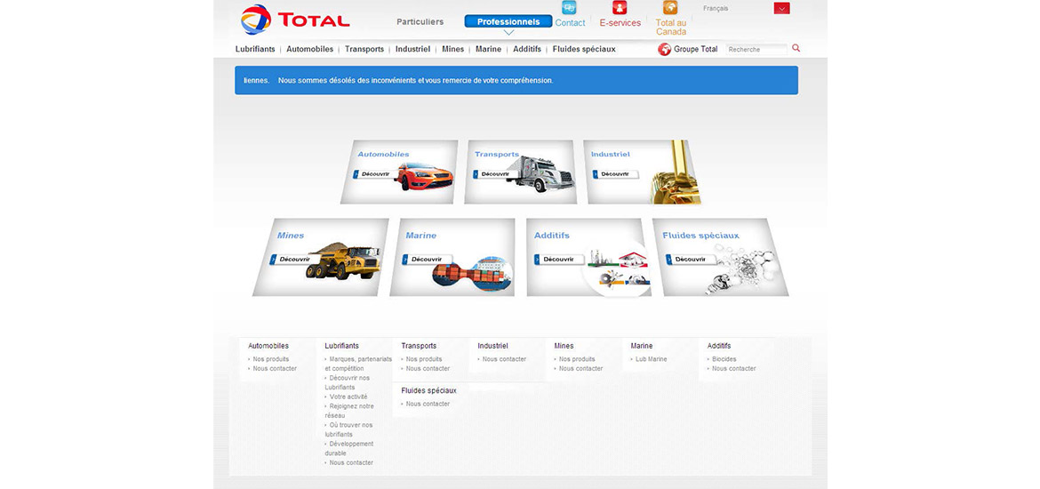The image size is (1040, 489).
Task: Click the orange Total au Canada globe icon
Action: point(670,7)
